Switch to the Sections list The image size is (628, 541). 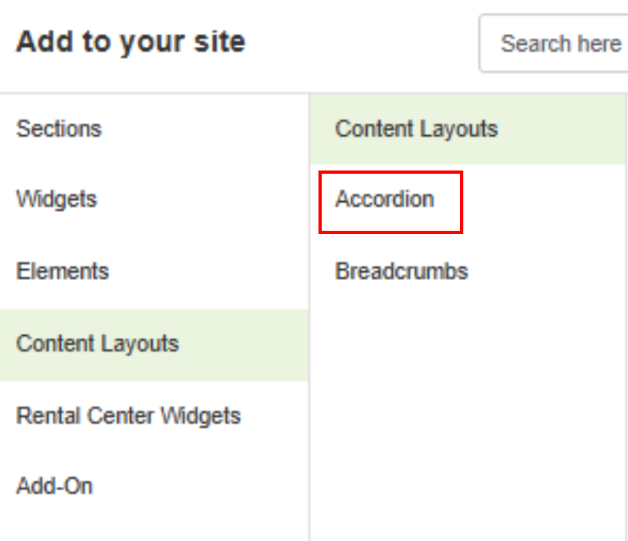tap(59, 129)
